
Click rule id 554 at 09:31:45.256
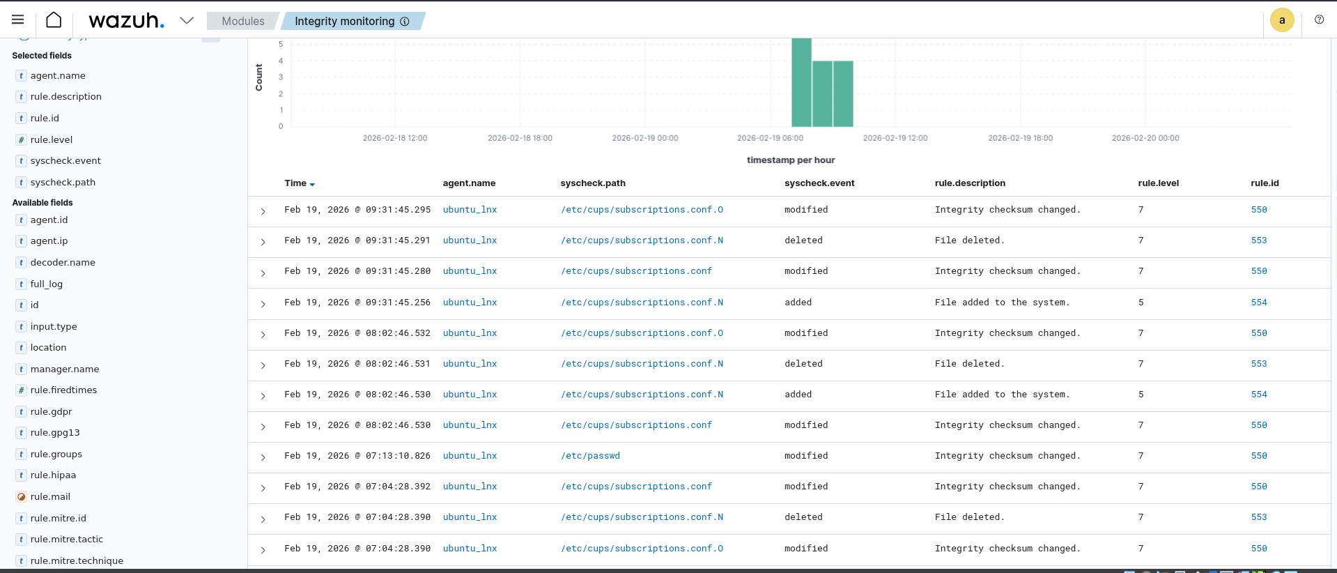(1258, 303)
